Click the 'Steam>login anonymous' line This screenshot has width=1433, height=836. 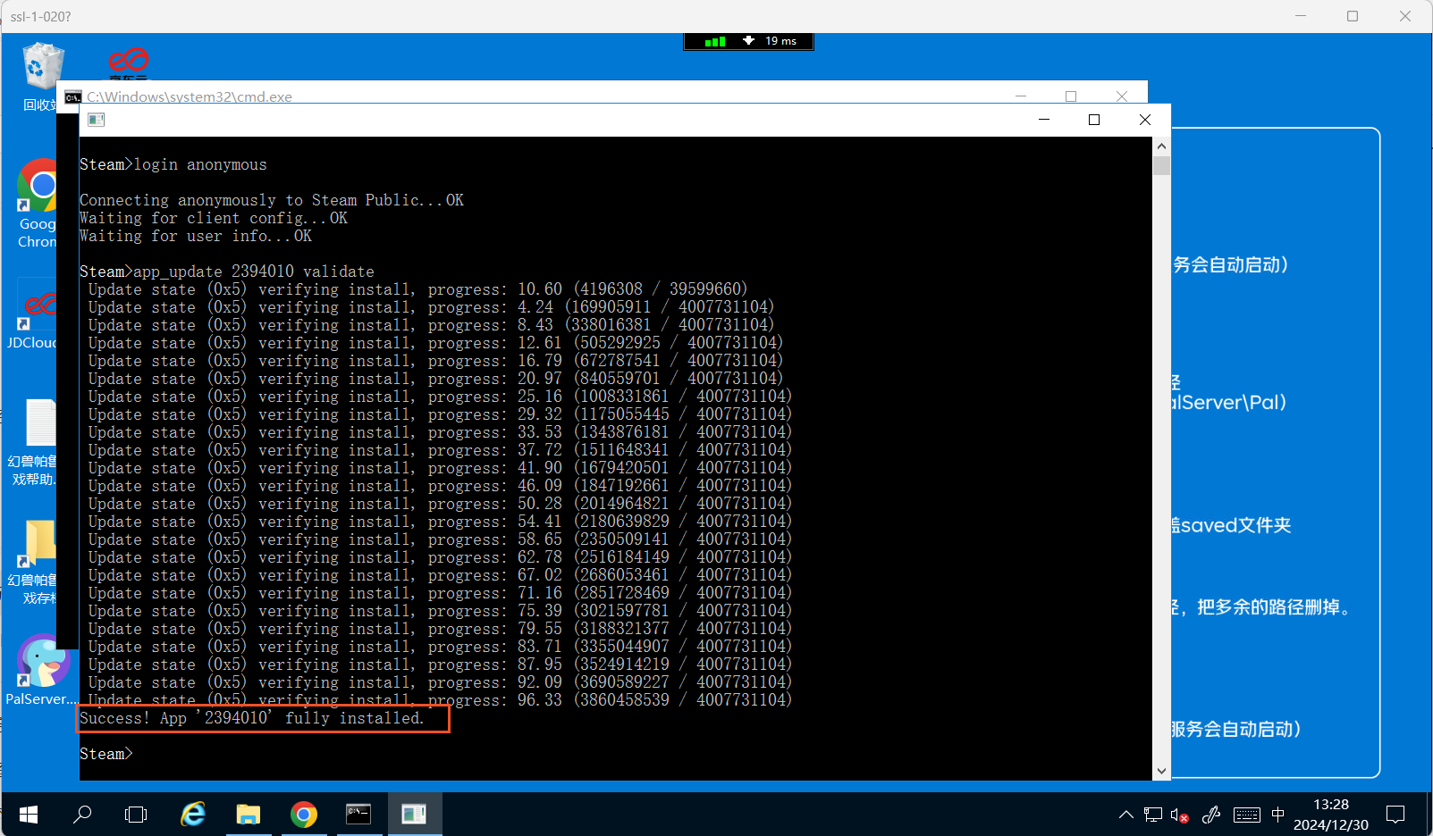click(x=173, y=164)
